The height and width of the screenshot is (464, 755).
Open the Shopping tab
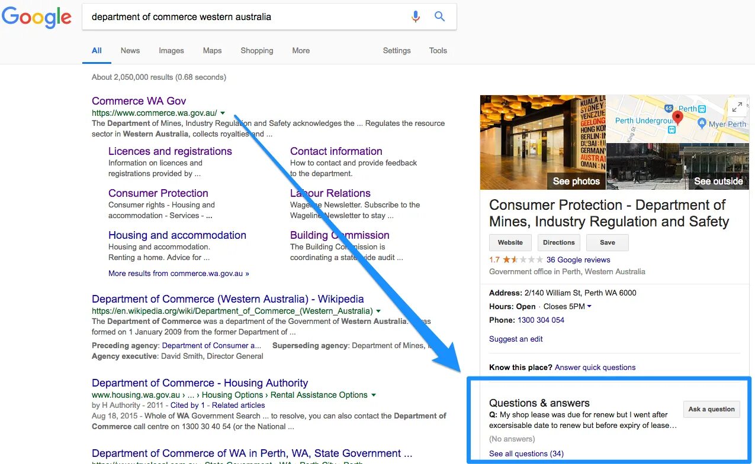tap(257, 51)
